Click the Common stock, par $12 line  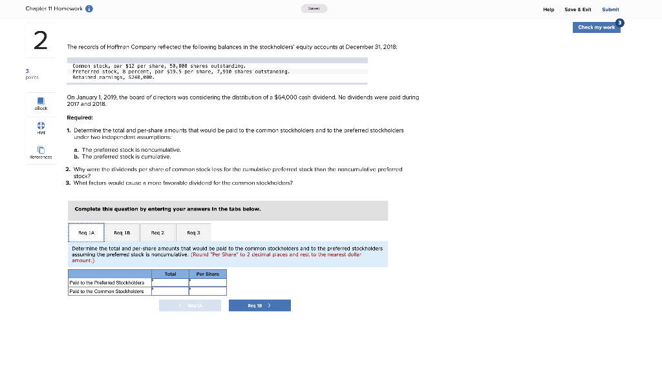159,66
